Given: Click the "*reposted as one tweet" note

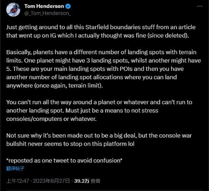Looking at the screenshot, I should (64, 161).
